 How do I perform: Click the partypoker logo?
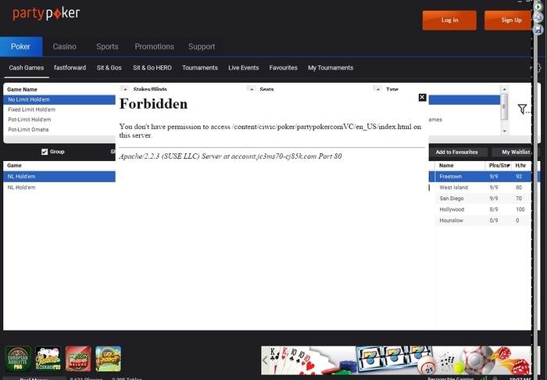(x=46, y=13)
